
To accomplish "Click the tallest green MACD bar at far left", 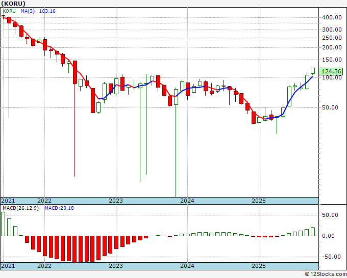I will 3,224.
